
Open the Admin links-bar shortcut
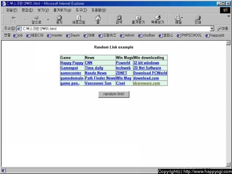(127, 36)
